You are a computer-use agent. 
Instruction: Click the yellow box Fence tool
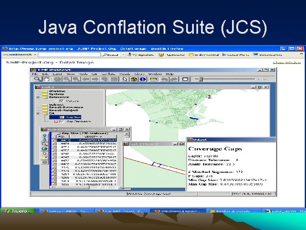(134, 79)
